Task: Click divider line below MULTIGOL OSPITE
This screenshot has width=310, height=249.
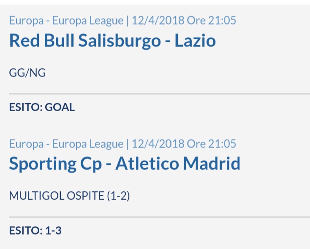Action: point(159,217)
